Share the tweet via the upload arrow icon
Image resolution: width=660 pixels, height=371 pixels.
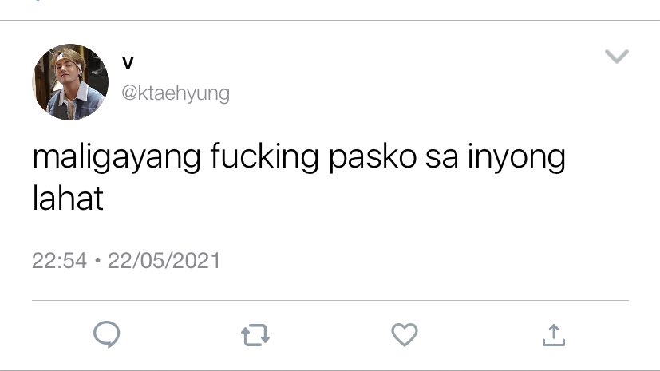click(554, 335)
